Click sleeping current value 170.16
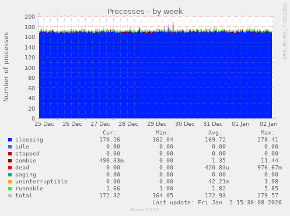 [110, 140]
